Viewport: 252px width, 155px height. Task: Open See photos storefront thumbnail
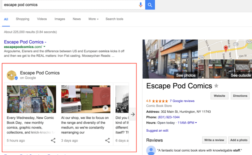coord(170,59)
